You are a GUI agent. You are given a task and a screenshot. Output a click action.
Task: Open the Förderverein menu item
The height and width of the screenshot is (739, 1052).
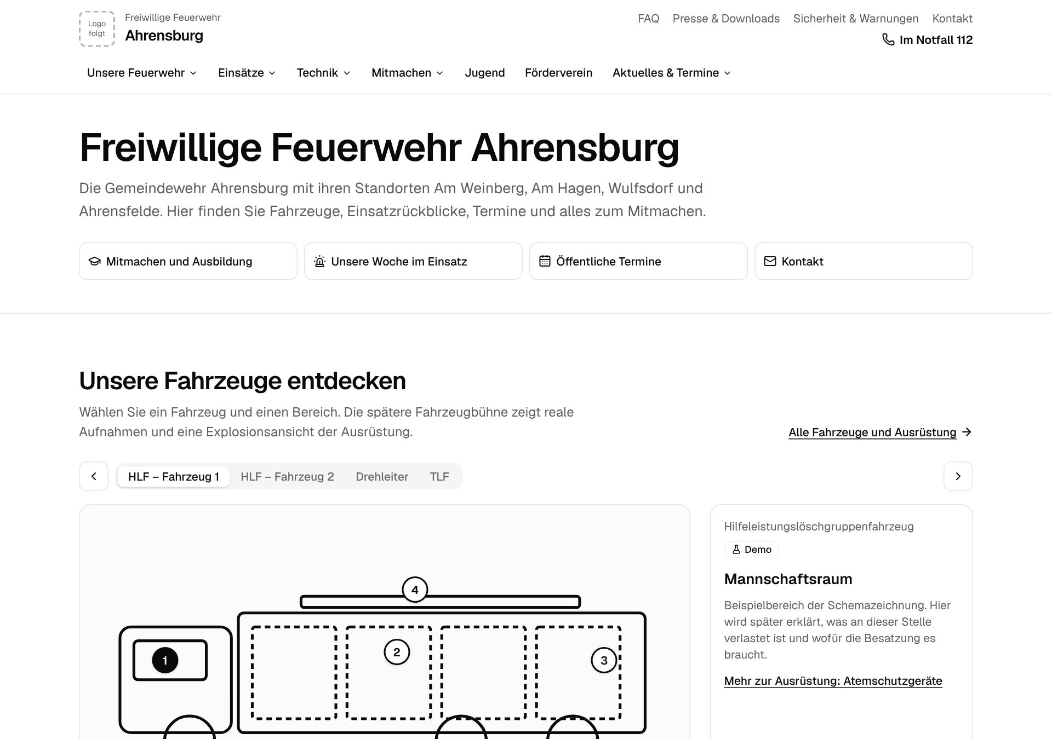[x=558, y=73]
